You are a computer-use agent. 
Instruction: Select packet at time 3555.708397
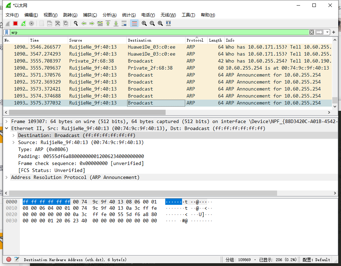[x=167, y=61]
